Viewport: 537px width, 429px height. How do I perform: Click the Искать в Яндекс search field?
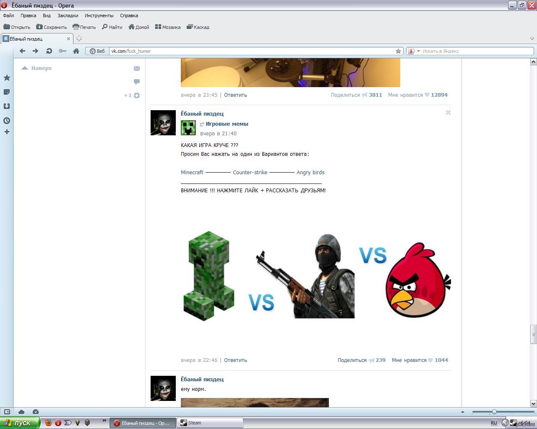[x=477, y=51]
